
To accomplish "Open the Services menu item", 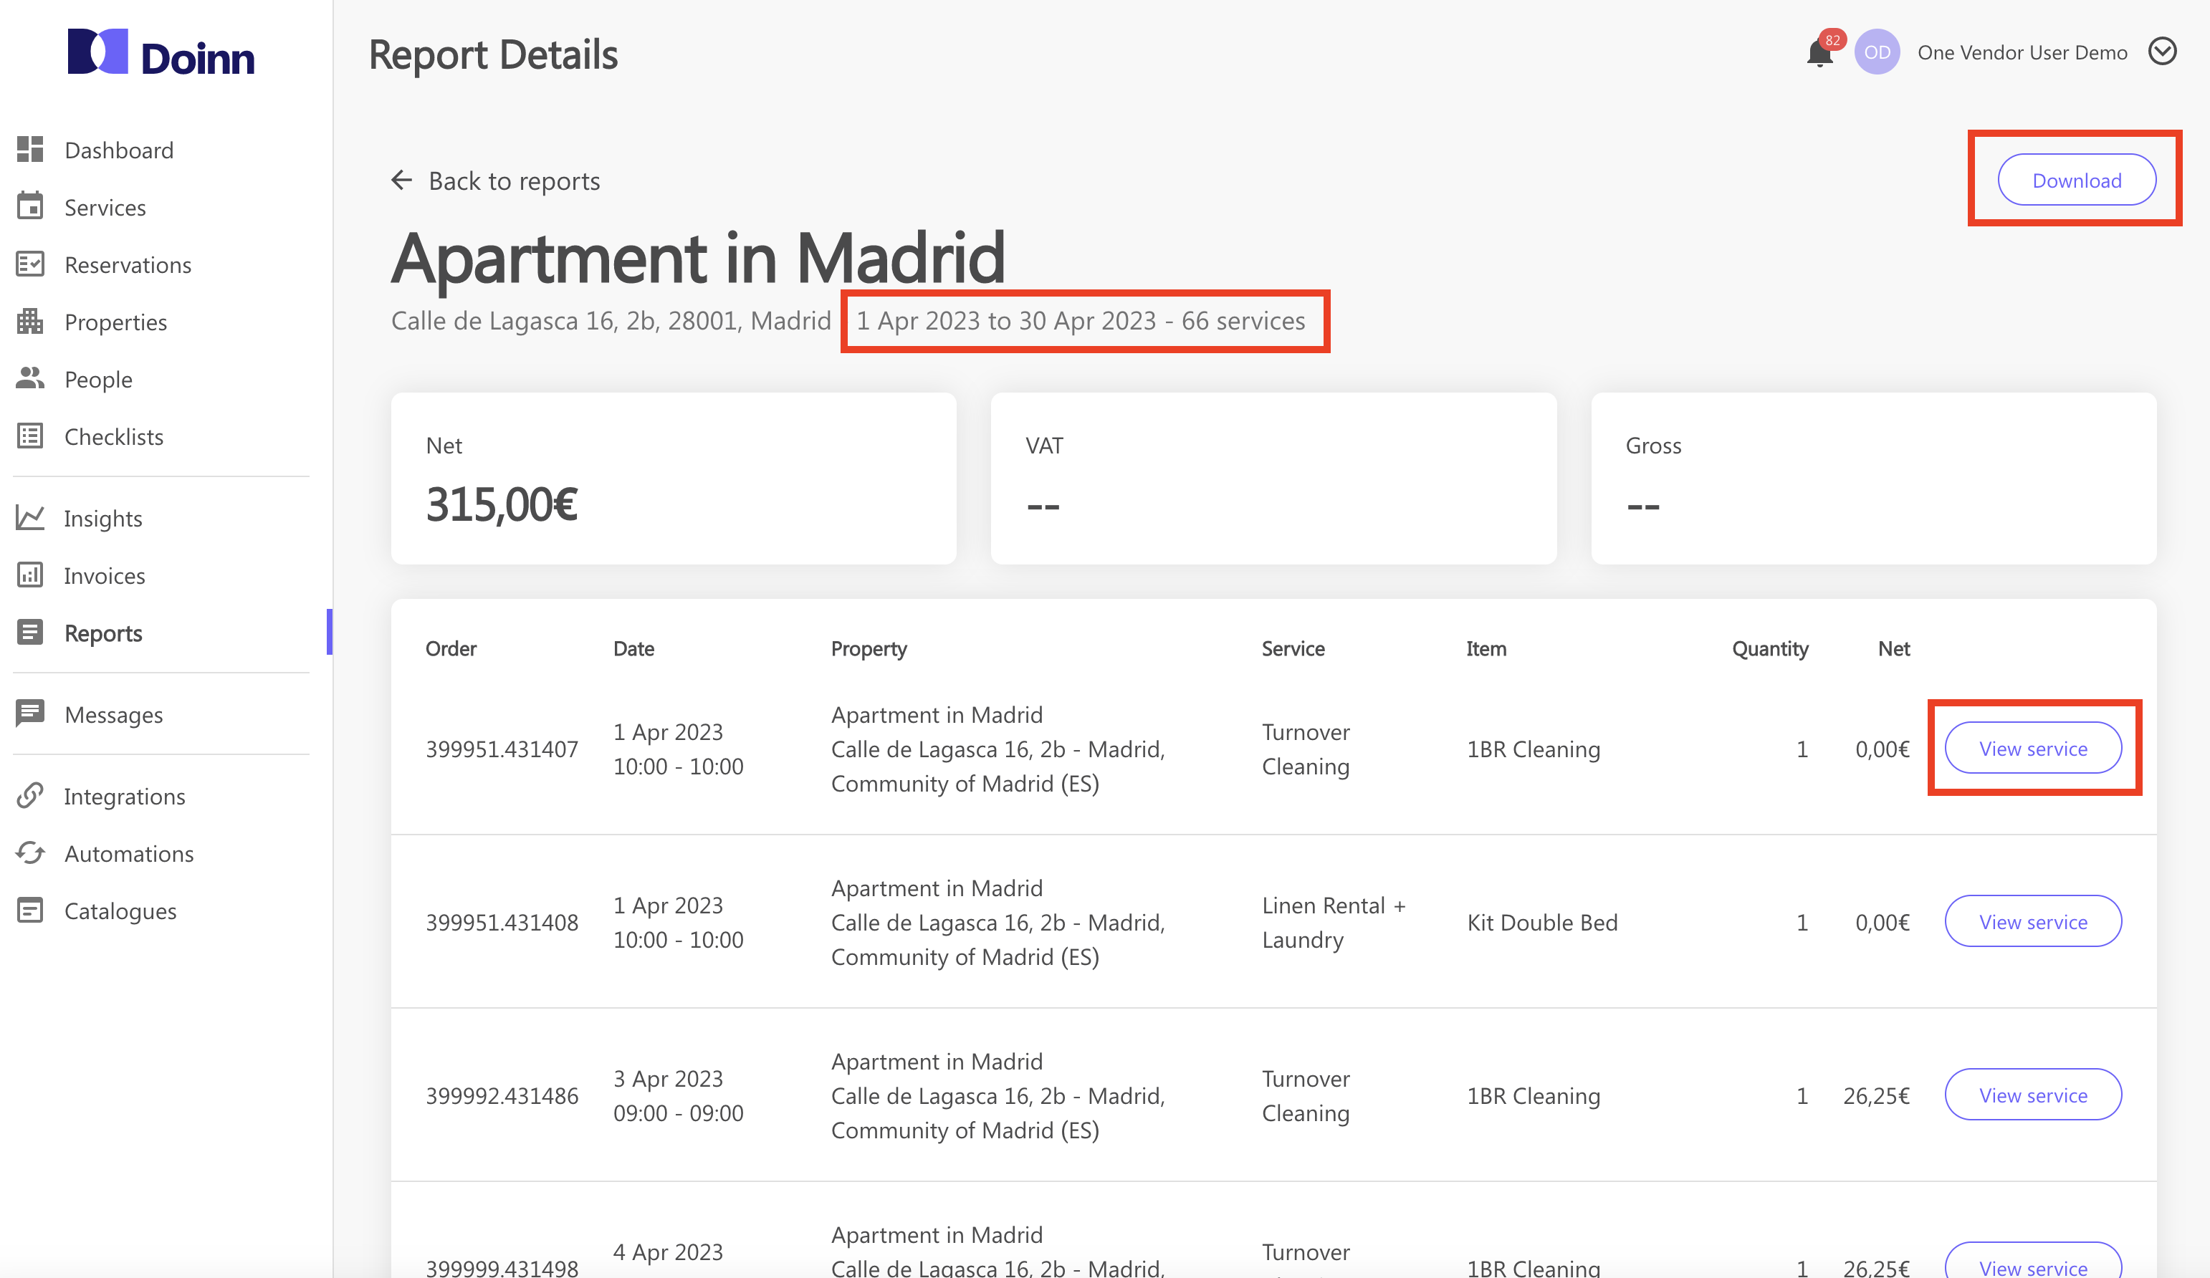I will (x=105, y=207).
